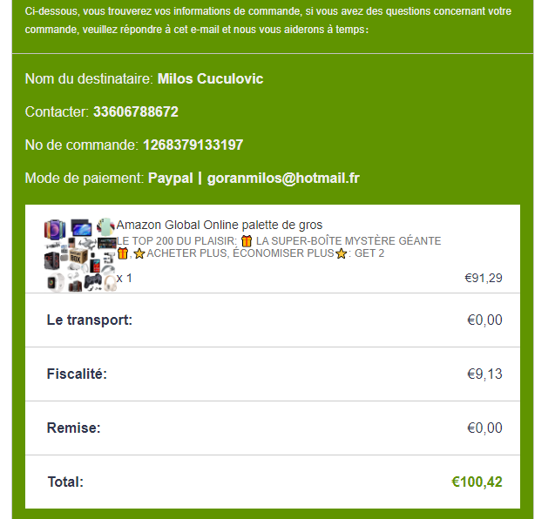Click the 'Remise:' row label

[74, 428]
